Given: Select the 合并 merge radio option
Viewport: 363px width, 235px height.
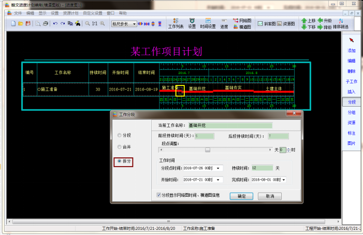Looking at the screenshot, I should pos(120,148).
